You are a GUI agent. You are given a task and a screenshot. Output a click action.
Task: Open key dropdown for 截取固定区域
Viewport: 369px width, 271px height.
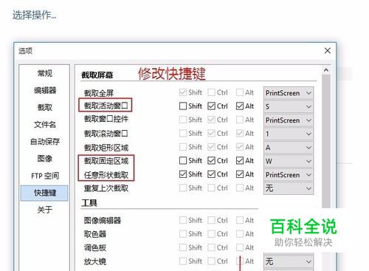pyautogui.click(x=289, y=161)
